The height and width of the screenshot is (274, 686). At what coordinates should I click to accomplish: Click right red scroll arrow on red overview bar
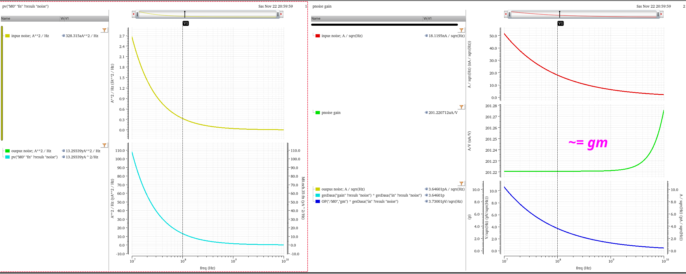pyautogui.click(x=661, y=14)
